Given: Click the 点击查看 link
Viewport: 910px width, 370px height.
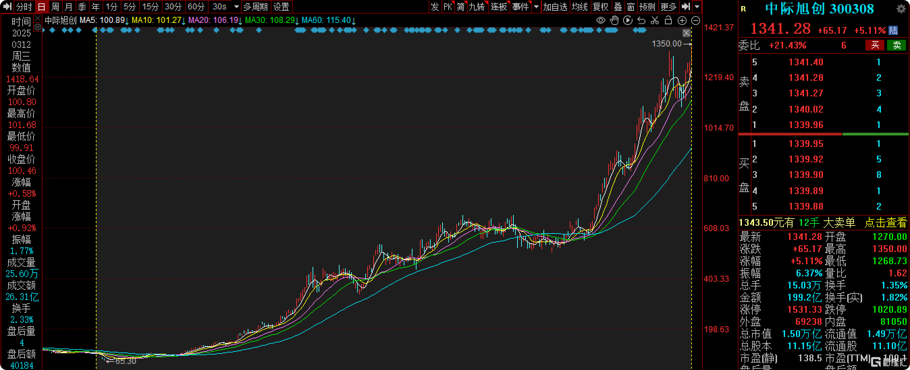Looking at the screenshot, I should click(885, 222).
